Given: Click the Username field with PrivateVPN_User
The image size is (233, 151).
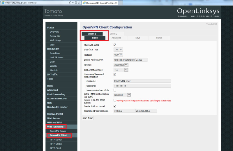Looking at the screenshot, I should 142,81.
